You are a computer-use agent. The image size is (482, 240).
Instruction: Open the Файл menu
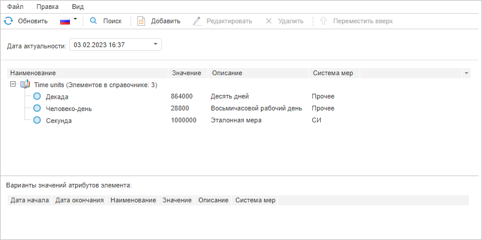pos(16,6)
